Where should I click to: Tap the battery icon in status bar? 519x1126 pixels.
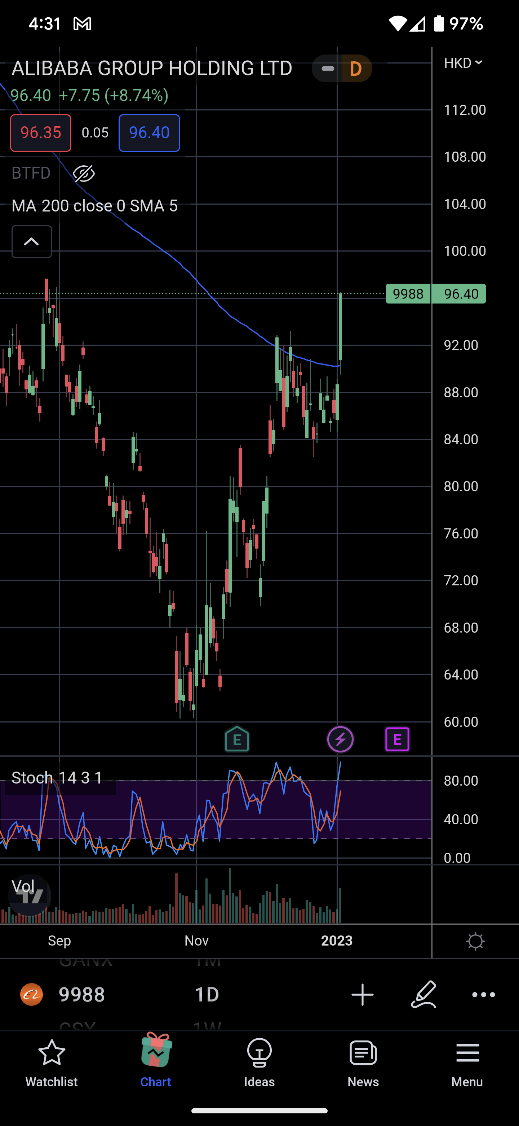click(x=439, y=23)
